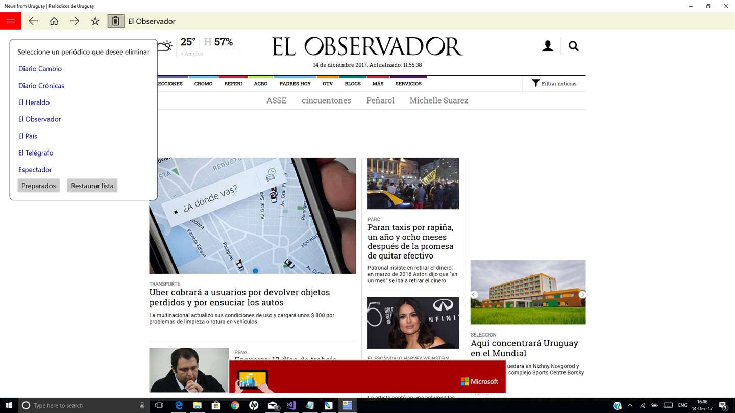Screen dimensions: 735x413
Task: Click the weather cloud-sun icon
Action: point(165,46)
